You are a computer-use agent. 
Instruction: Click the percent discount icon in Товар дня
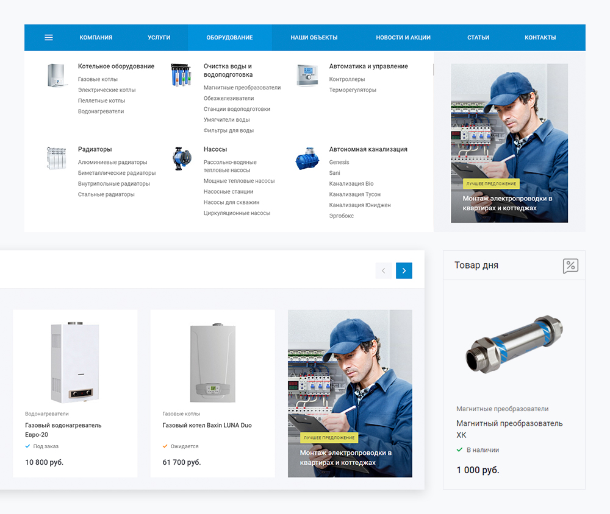[570, 266]
